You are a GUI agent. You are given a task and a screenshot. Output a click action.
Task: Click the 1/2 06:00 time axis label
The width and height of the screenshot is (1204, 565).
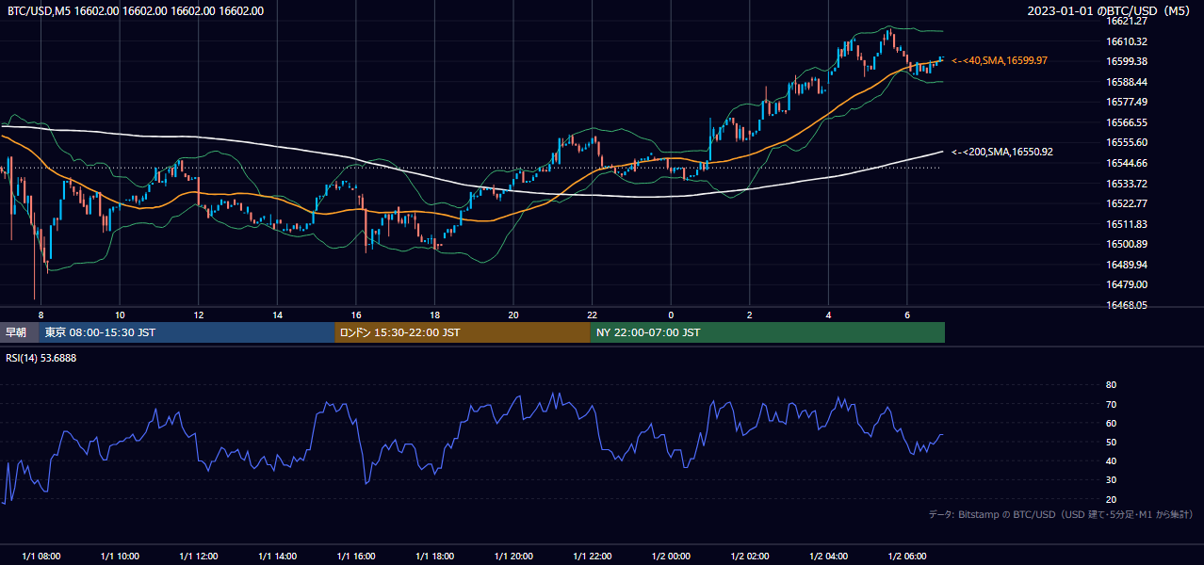906,557
